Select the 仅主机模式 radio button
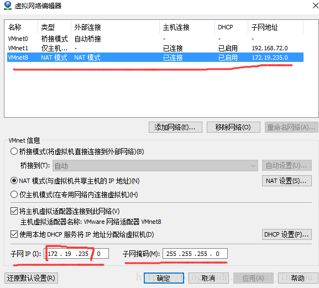 coord(14,195)
